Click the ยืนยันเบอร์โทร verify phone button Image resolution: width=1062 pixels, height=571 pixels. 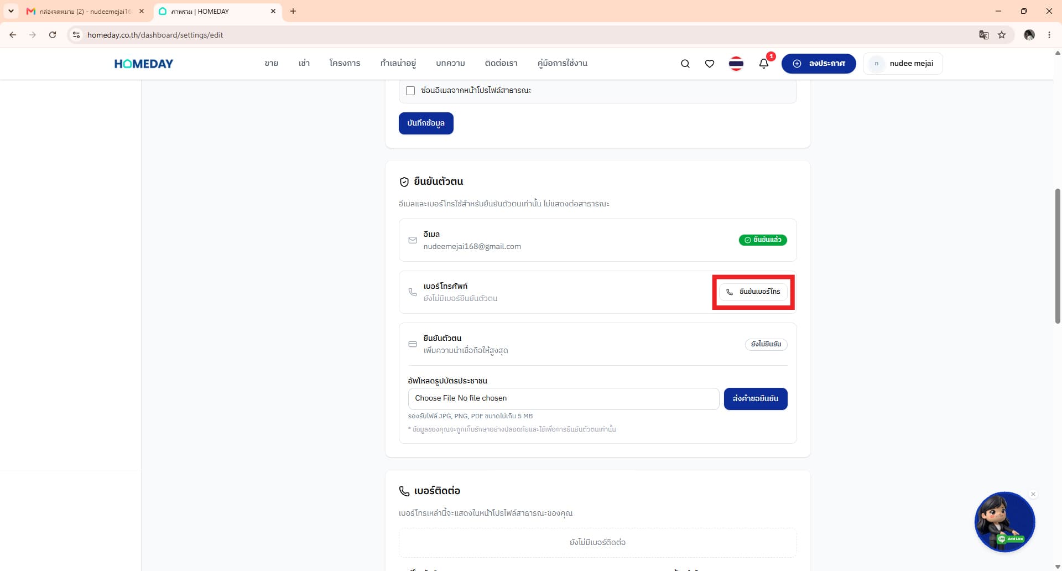pos(753,292)
